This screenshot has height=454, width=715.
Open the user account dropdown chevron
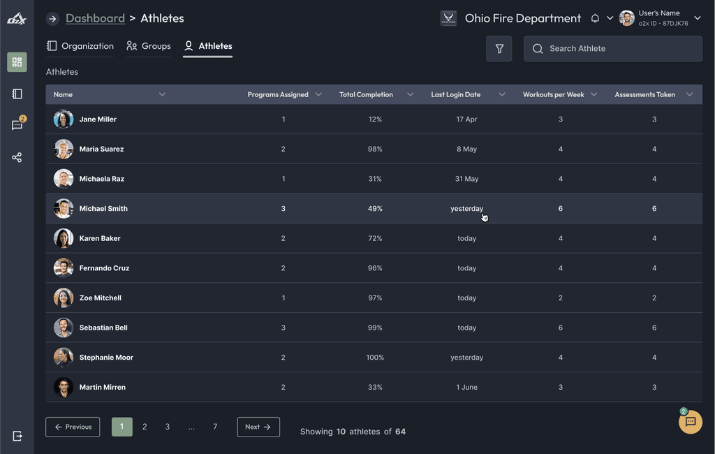tap(698, 18)
